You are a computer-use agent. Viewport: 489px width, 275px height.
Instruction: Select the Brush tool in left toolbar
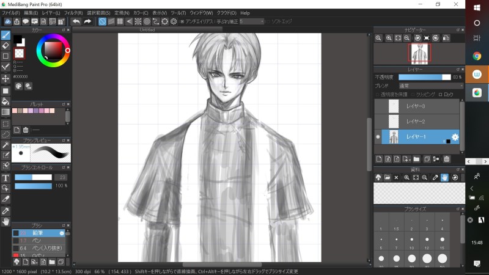tap(6, 35)
